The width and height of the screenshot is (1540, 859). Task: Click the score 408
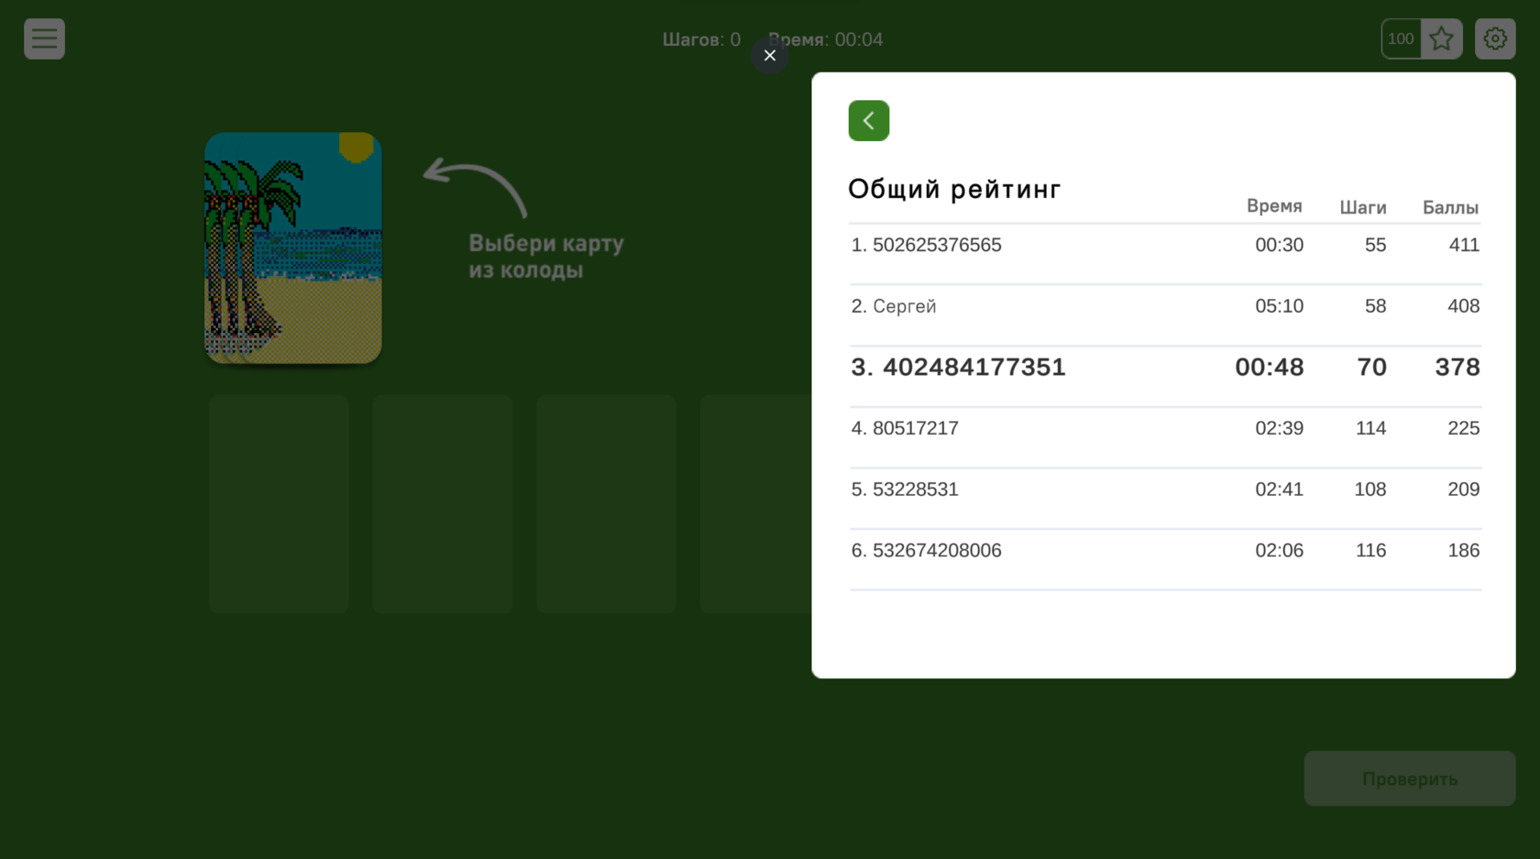[x=1463, y=306]
